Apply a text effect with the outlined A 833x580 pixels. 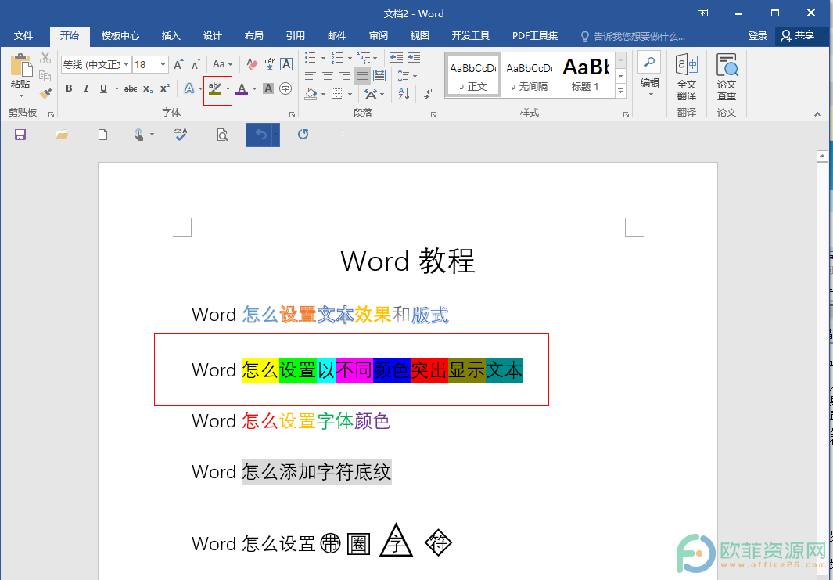[x=189, y=88]
